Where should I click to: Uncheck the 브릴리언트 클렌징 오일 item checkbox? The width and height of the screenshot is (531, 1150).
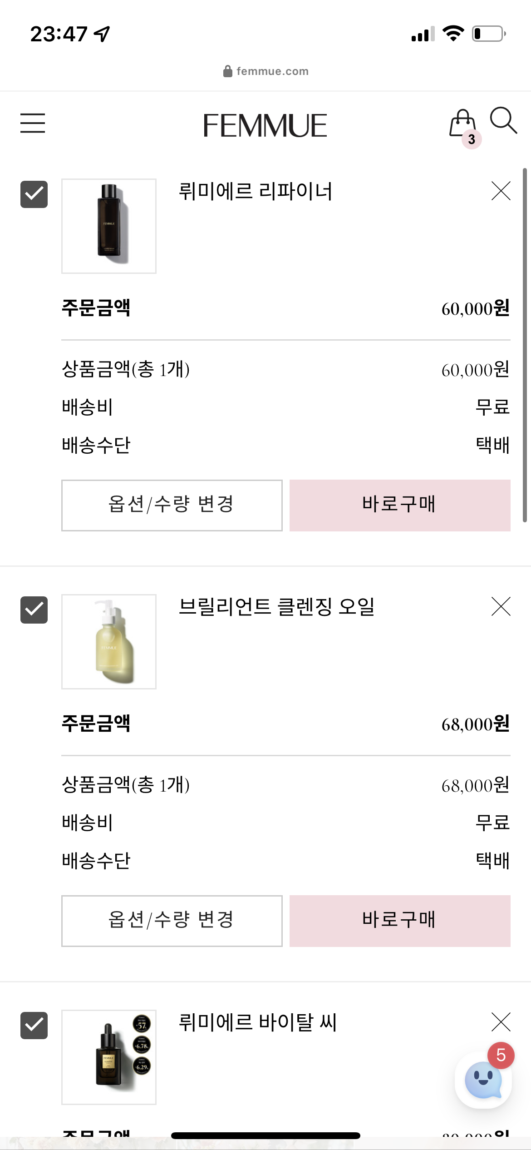pyautogui.click(x=34, y=610)
